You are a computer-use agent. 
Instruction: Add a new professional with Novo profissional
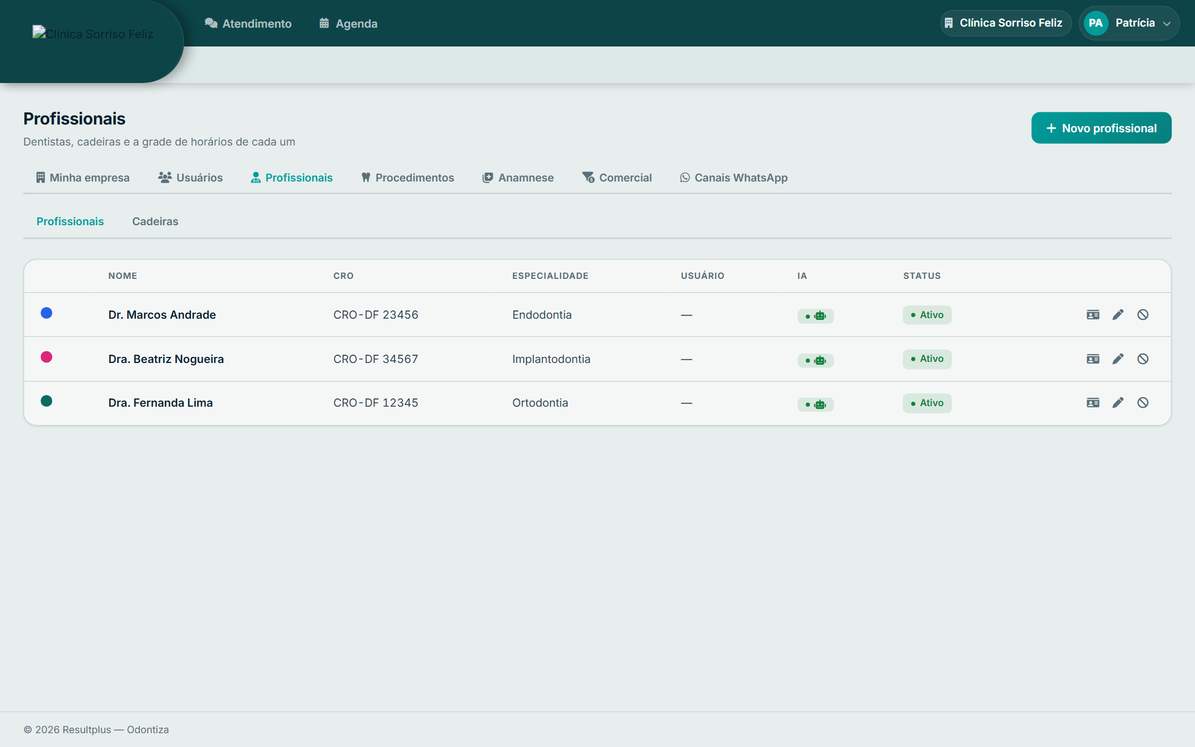coord(1101,128)
